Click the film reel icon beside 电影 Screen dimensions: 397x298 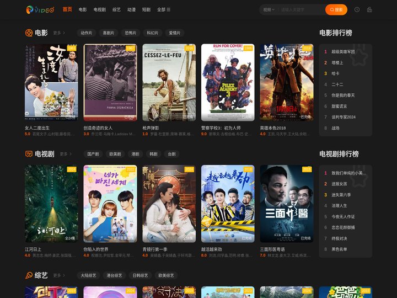29,33
